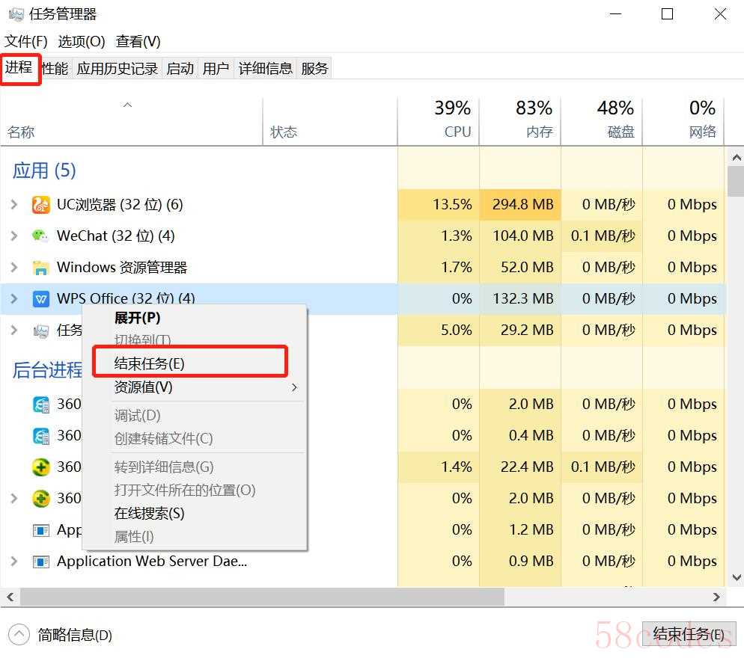The width and height of the screenshot is (744, 658).
Task: Expand the UC浏览器 process group
Action: (14, 205)
